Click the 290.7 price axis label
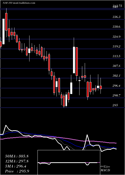 (116, 95)
